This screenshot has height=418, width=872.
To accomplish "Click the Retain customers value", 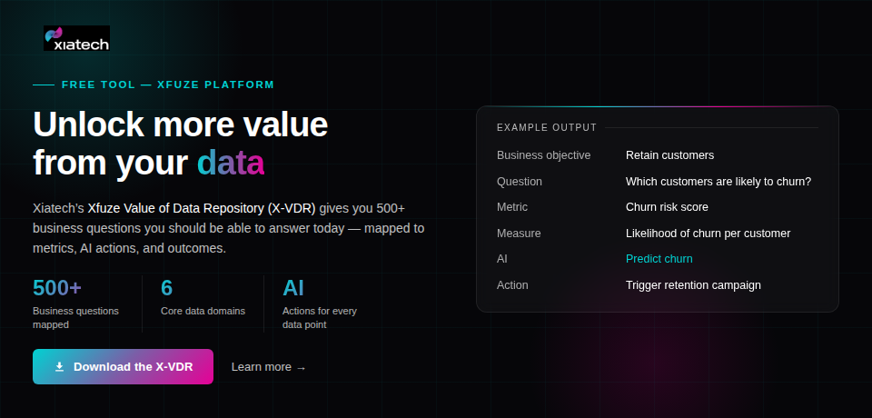I will pos(669,155).
